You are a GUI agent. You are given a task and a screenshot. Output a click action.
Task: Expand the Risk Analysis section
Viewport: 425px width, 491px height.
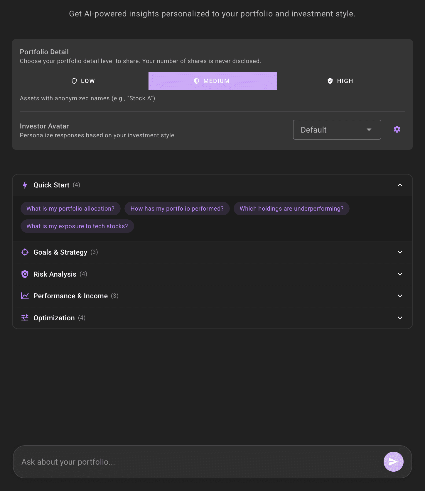click(399, 274)
